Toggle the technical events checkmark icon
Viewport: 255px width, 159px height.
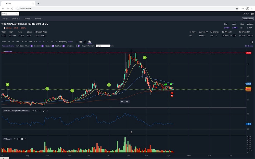(x=90, y=42)
